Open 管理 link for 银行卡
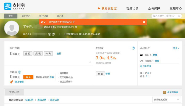The width and height of the screenshot is (185, 106). coord(155,55)
